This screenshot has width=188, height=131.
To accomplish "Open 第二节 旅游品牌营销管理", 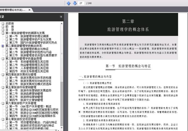I will click(x=26, y=94).
